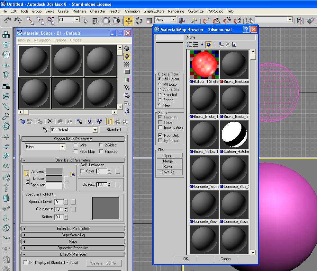Click Clear Material Library icon in browser
This screenshot has height=271, width=317.
[x=234, y=44]
